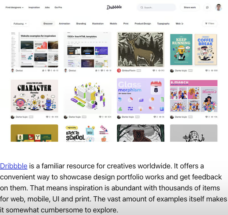Open the roaring bear illustration shot
Viewport: 228px width, 215px height.
point(141,133)
